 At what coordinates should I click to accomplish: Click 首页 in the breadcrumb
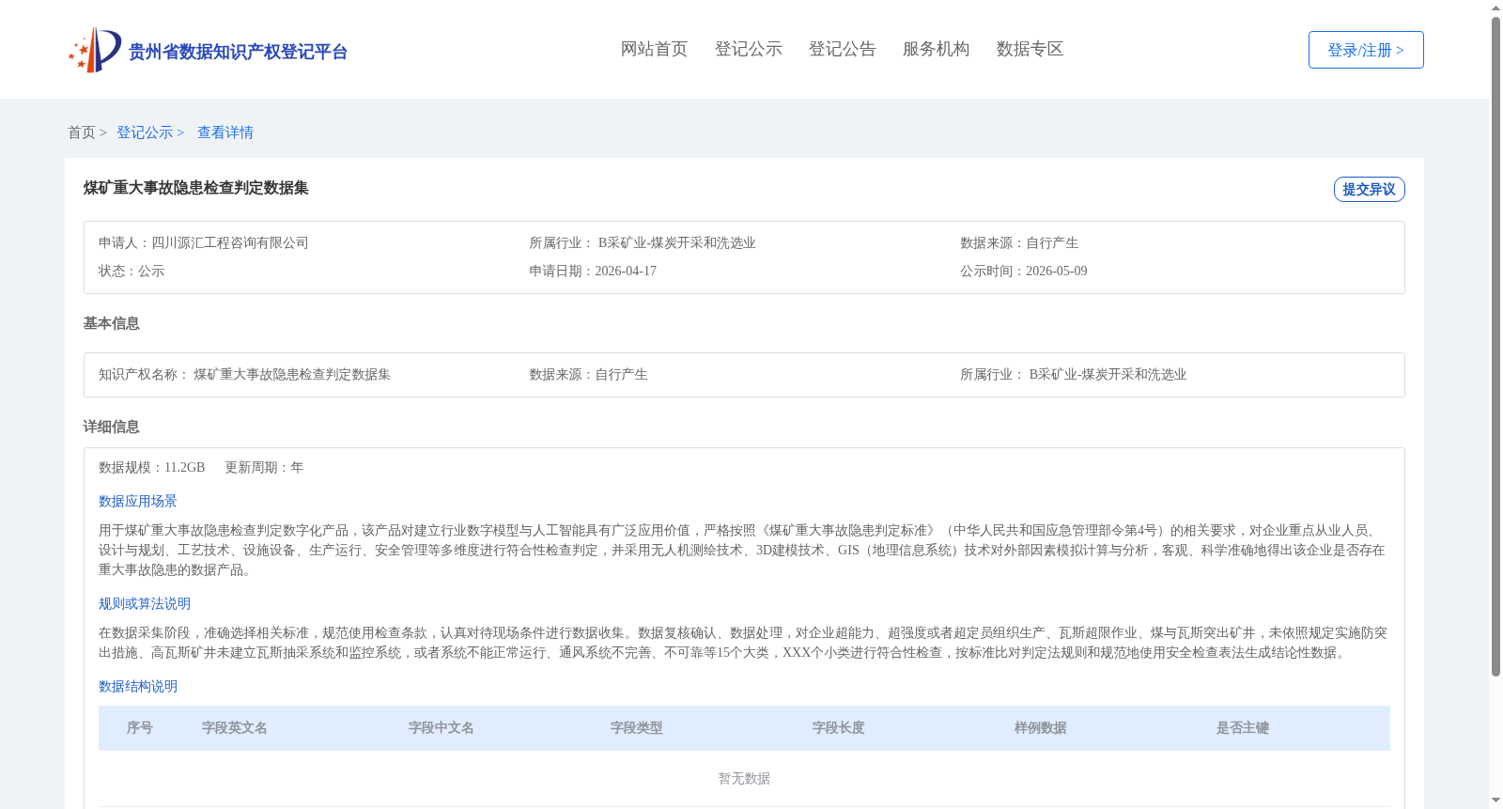[82, 132]
